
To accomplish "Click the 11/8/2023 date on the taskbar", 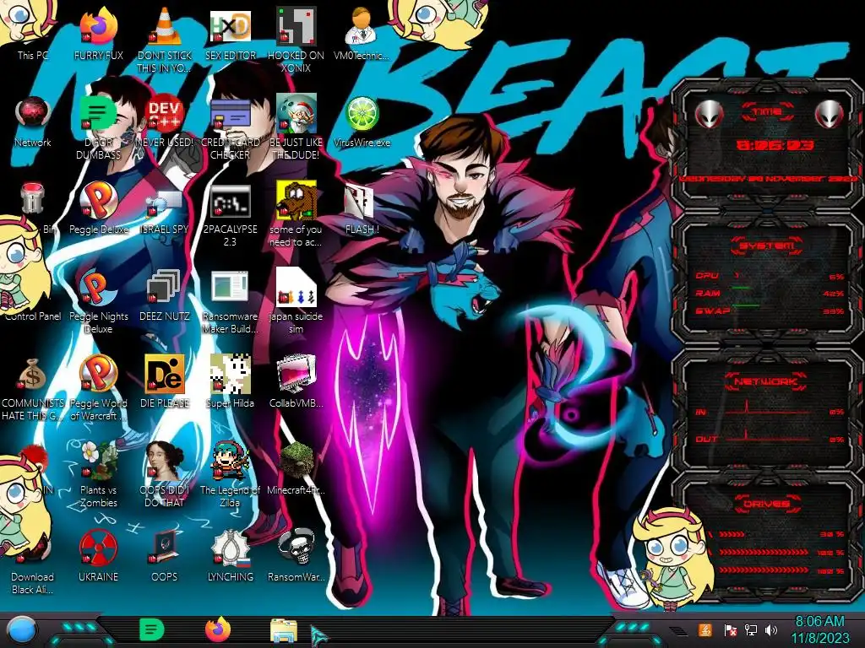I will click(x=819, y=638).
